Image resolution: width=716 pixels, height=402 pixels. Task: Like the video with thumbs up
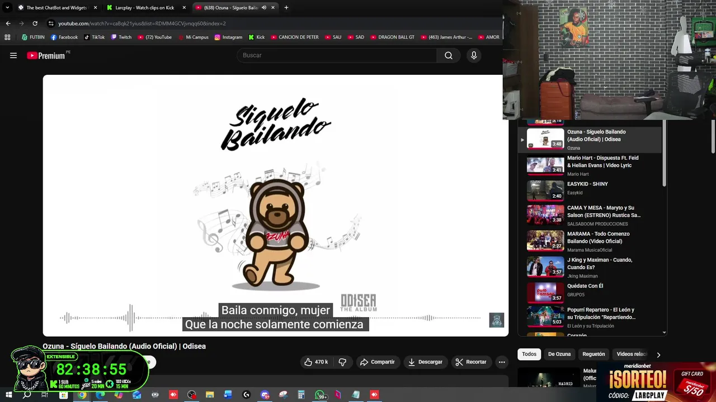coord(317,362)
